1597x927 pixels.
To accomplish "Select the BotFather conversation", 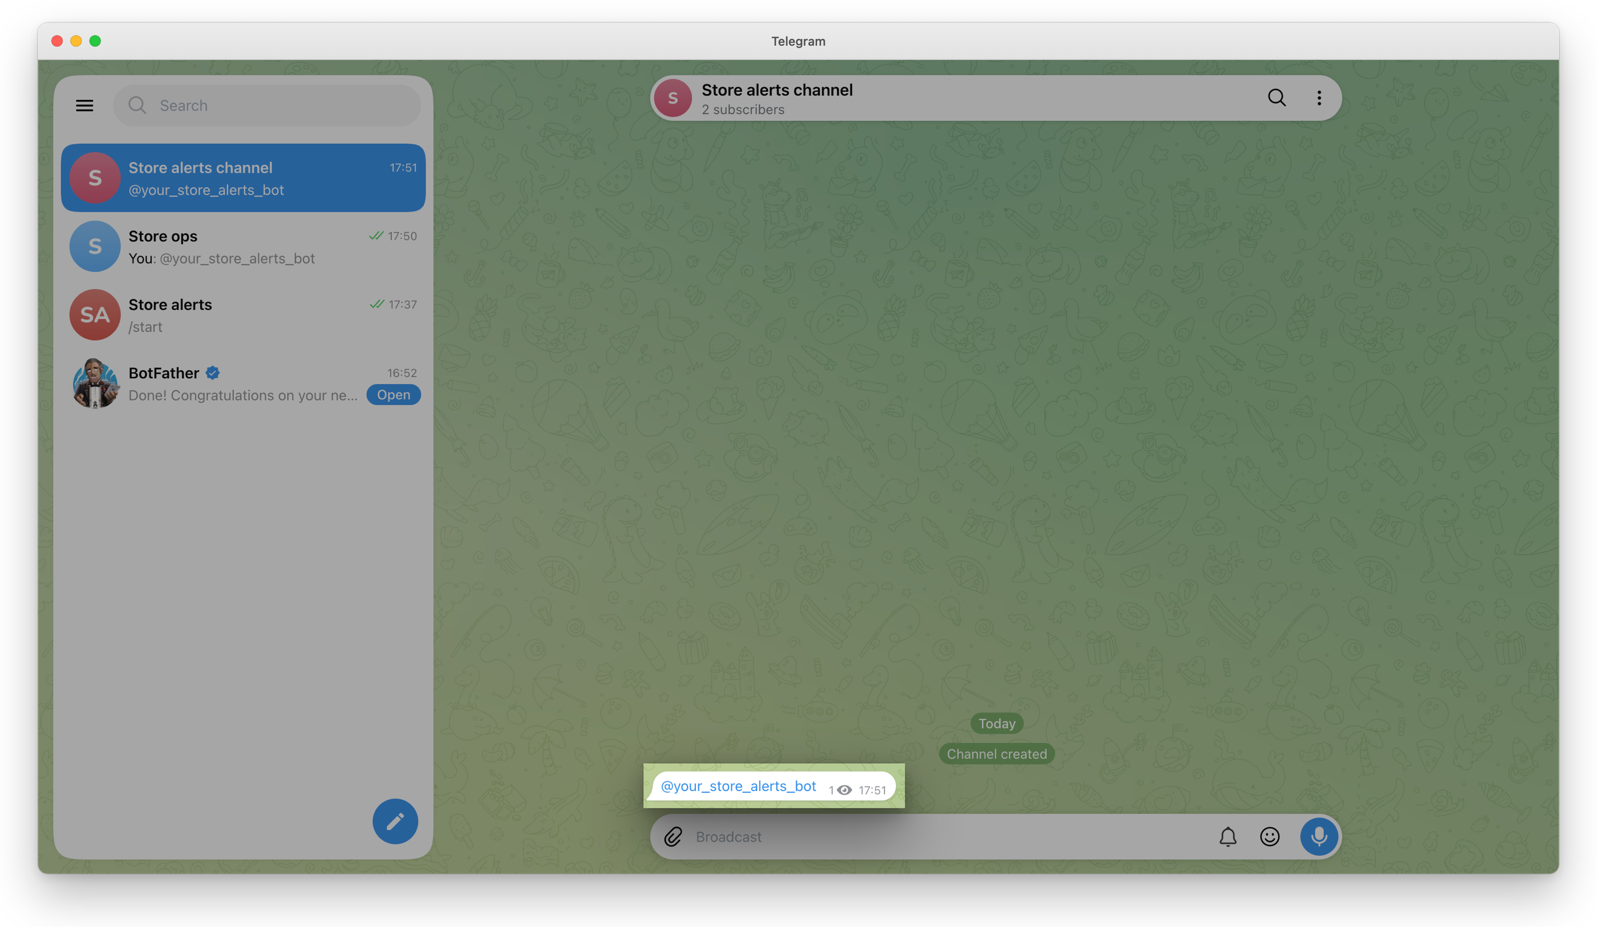I will [x=244, y=383].
